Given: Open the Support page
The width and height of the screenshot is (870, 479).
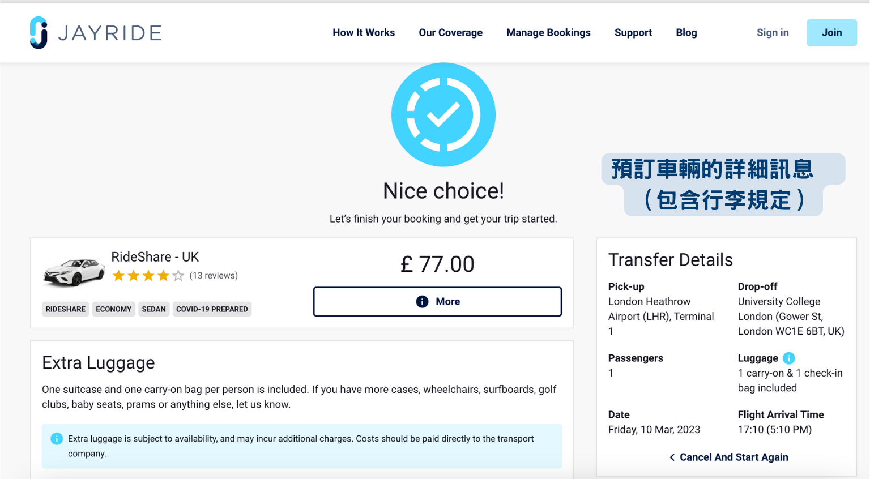Looking at the screenshot, I should pos(633,33).
